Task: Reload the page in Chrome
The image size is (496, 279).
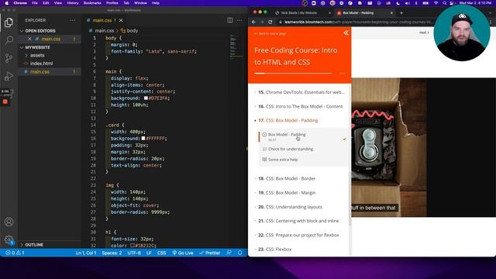Action: coord(270,22)
